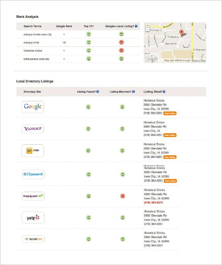Click the red location pin on map
The image size is (222, 265).
click(x=181, y=33)
